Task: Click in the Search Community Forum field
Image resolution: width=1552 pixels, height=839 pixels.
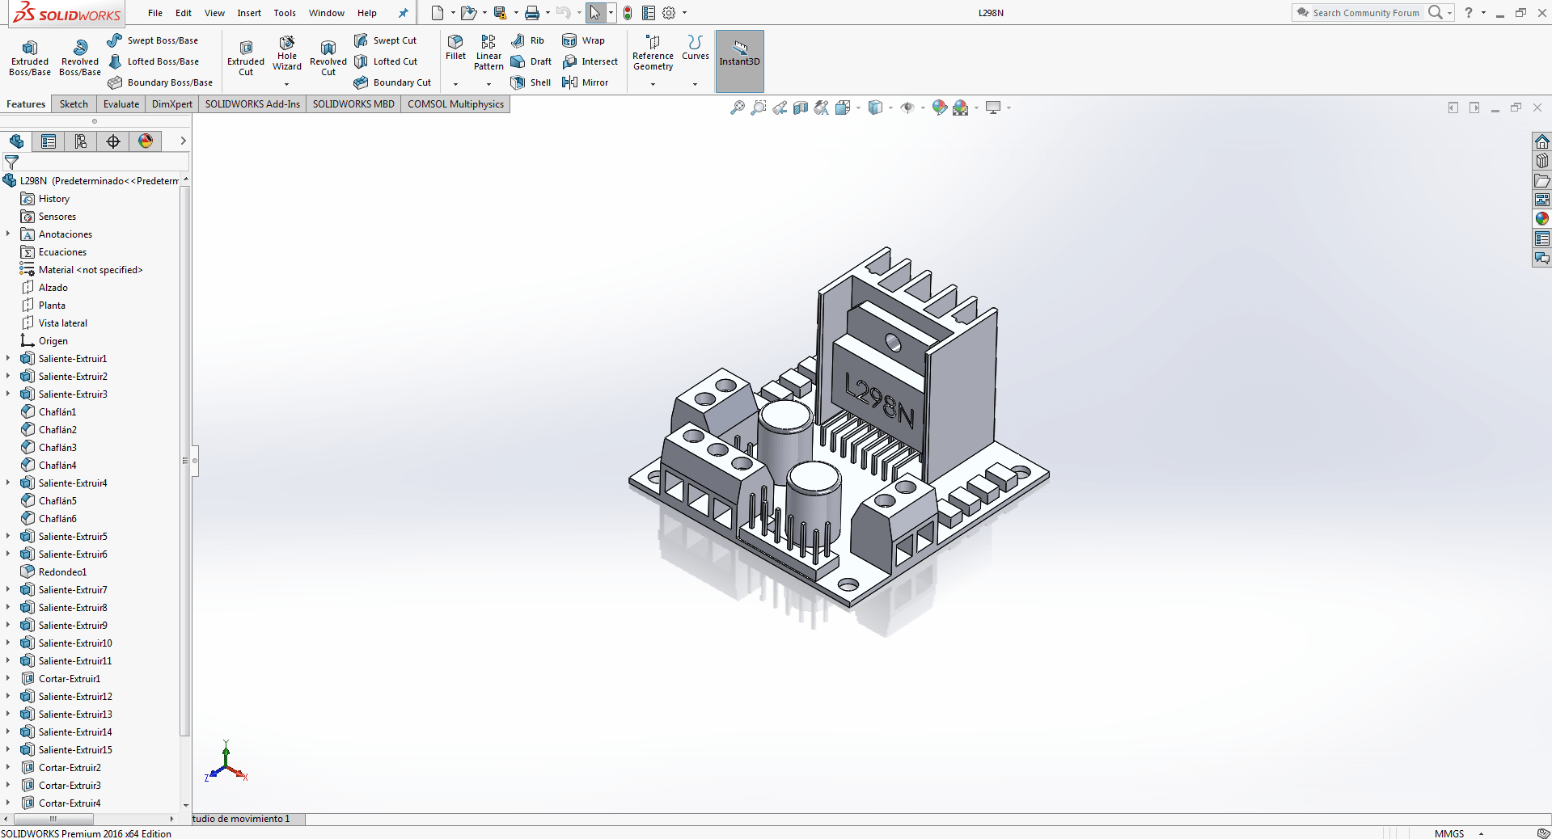Action: coord(1365,13)
